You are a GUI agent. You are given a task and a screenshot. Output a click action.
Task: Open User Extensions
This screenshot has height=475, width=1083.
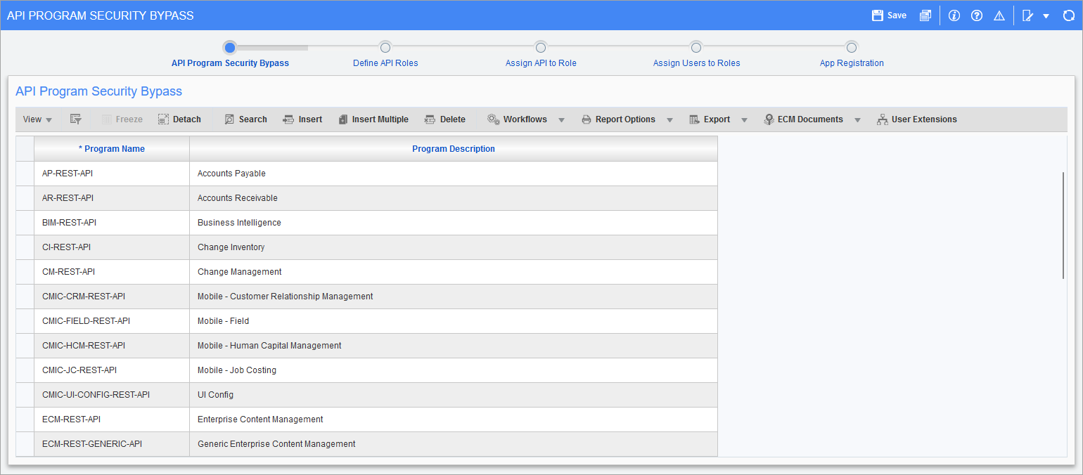pos(917,119)
